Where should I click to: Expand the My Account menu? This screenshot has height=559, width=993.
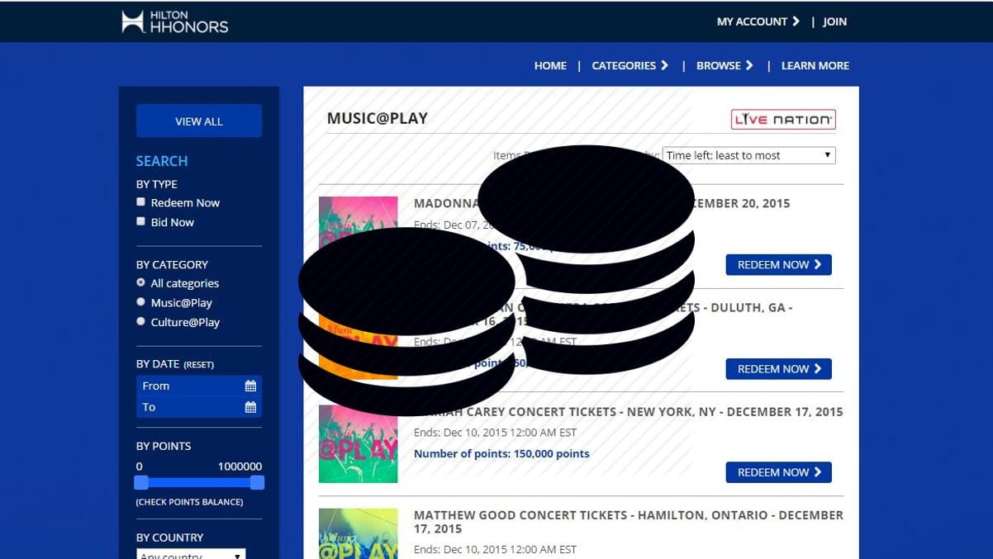tap(758, 21)
